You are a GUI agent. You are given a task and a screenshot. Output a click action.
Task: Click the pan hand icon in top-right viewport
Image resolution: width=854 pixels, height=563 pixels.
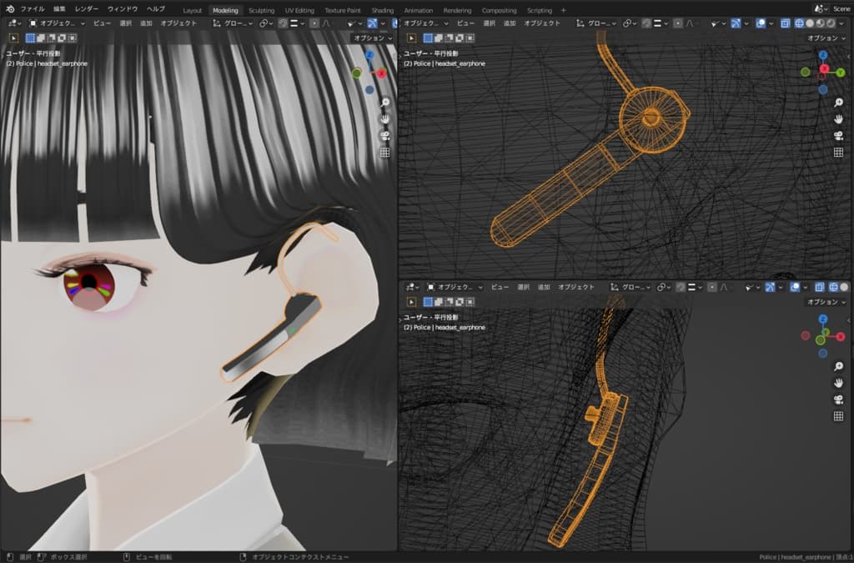pyautogui.click(x=838, y=119)
